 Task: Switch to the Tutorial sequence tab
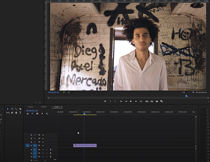pyautogui.click(x=30, y=107)
